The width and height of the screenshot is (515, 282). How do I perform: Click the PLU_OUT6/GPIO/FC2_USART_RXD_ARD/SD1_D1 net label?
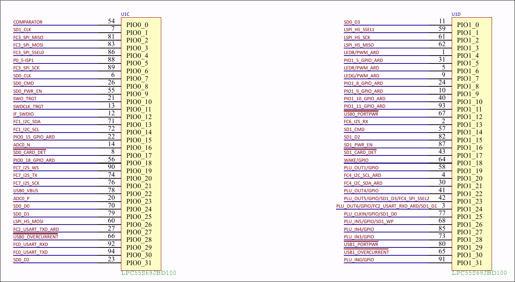coord(387,206)
